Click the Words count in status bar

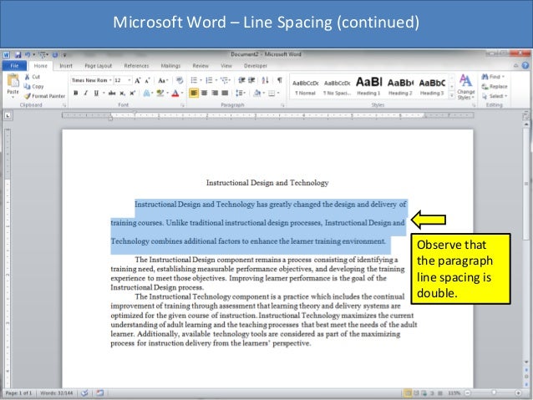click(x=57, y=392)
